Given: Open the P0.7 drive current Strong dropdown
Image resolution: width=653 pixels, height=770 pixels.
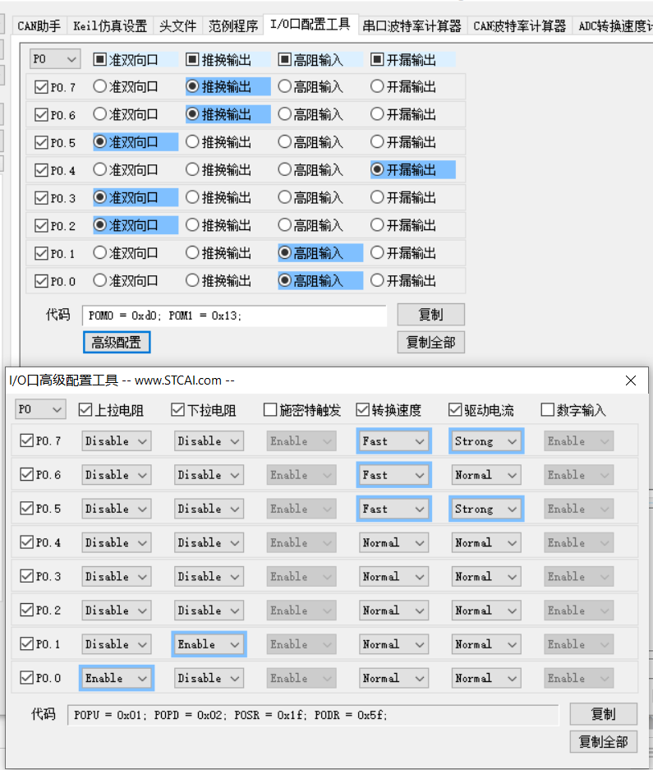Looking at the screenshot, I should tap(486, 441).
